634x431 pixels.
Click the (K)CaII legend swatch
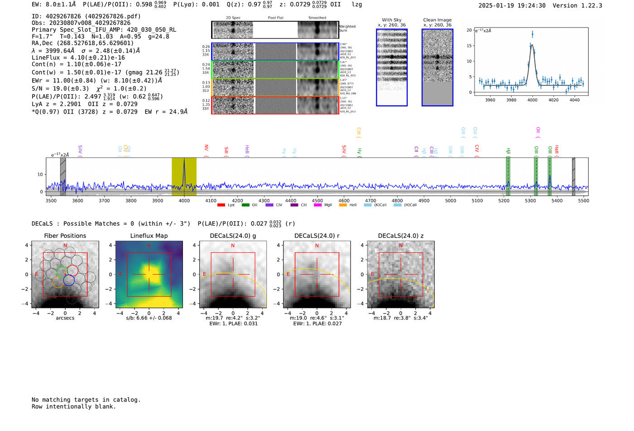(x=368, y=205)
